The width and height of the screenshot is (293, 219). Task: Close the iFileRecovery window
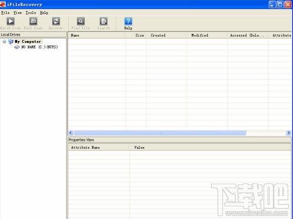[x=288, y=4]
